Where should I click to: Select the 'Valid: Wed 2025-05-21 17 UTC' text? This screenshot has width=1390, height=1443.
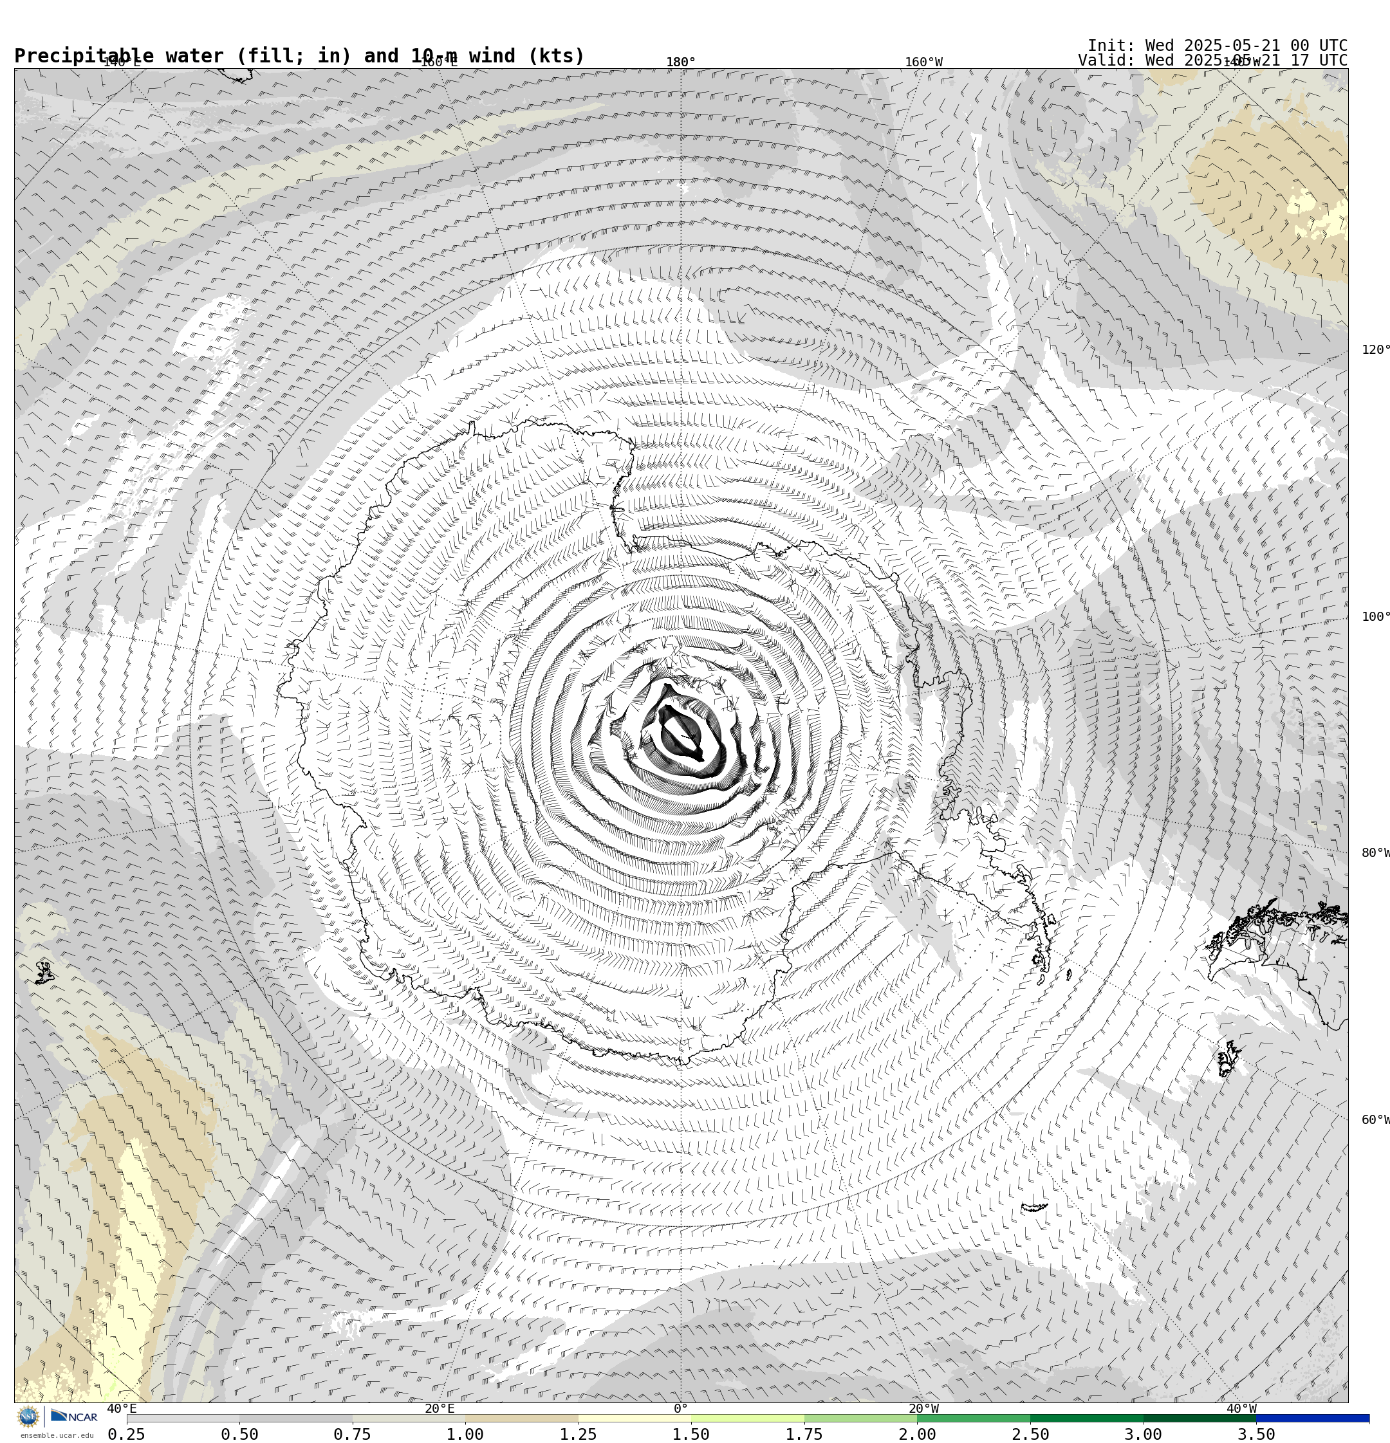coord(1212,60)
